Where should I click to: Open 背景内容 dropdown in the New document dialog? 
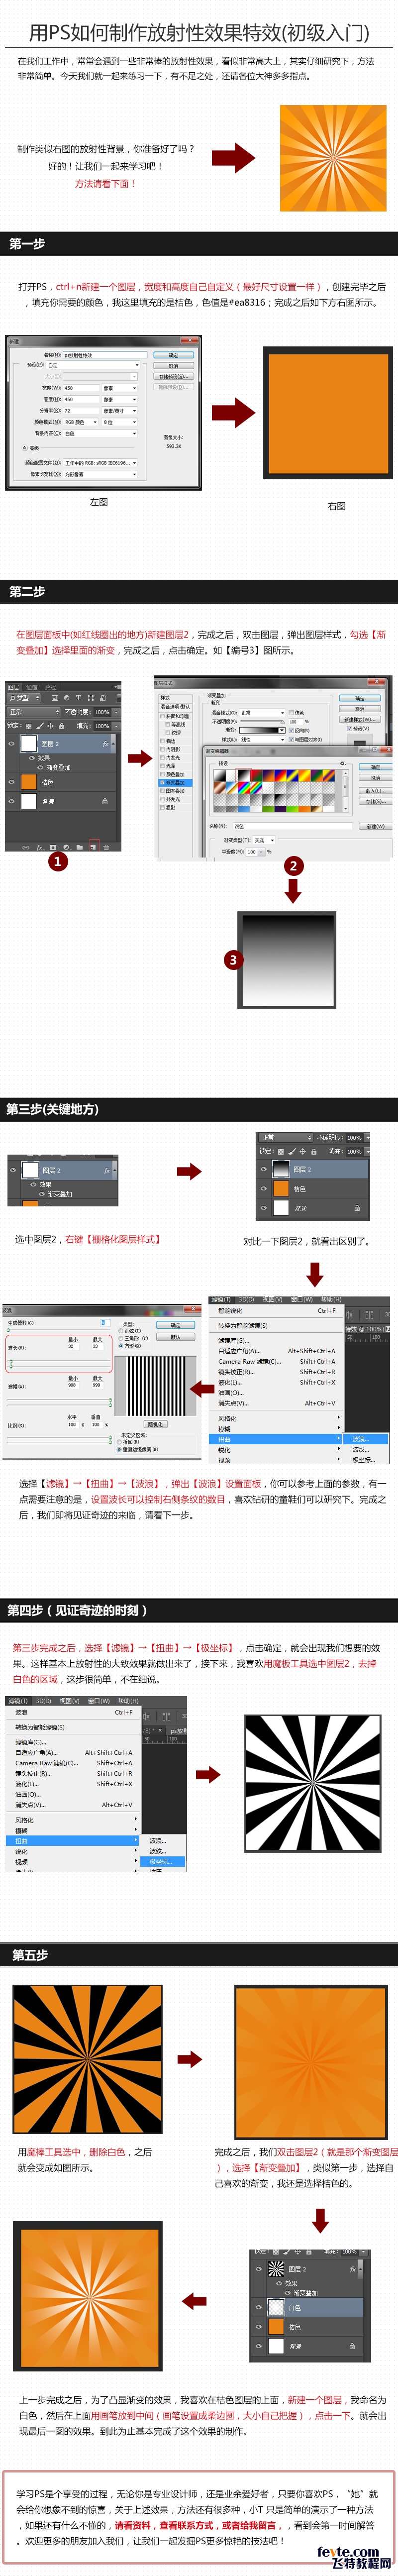coord(100,434)
